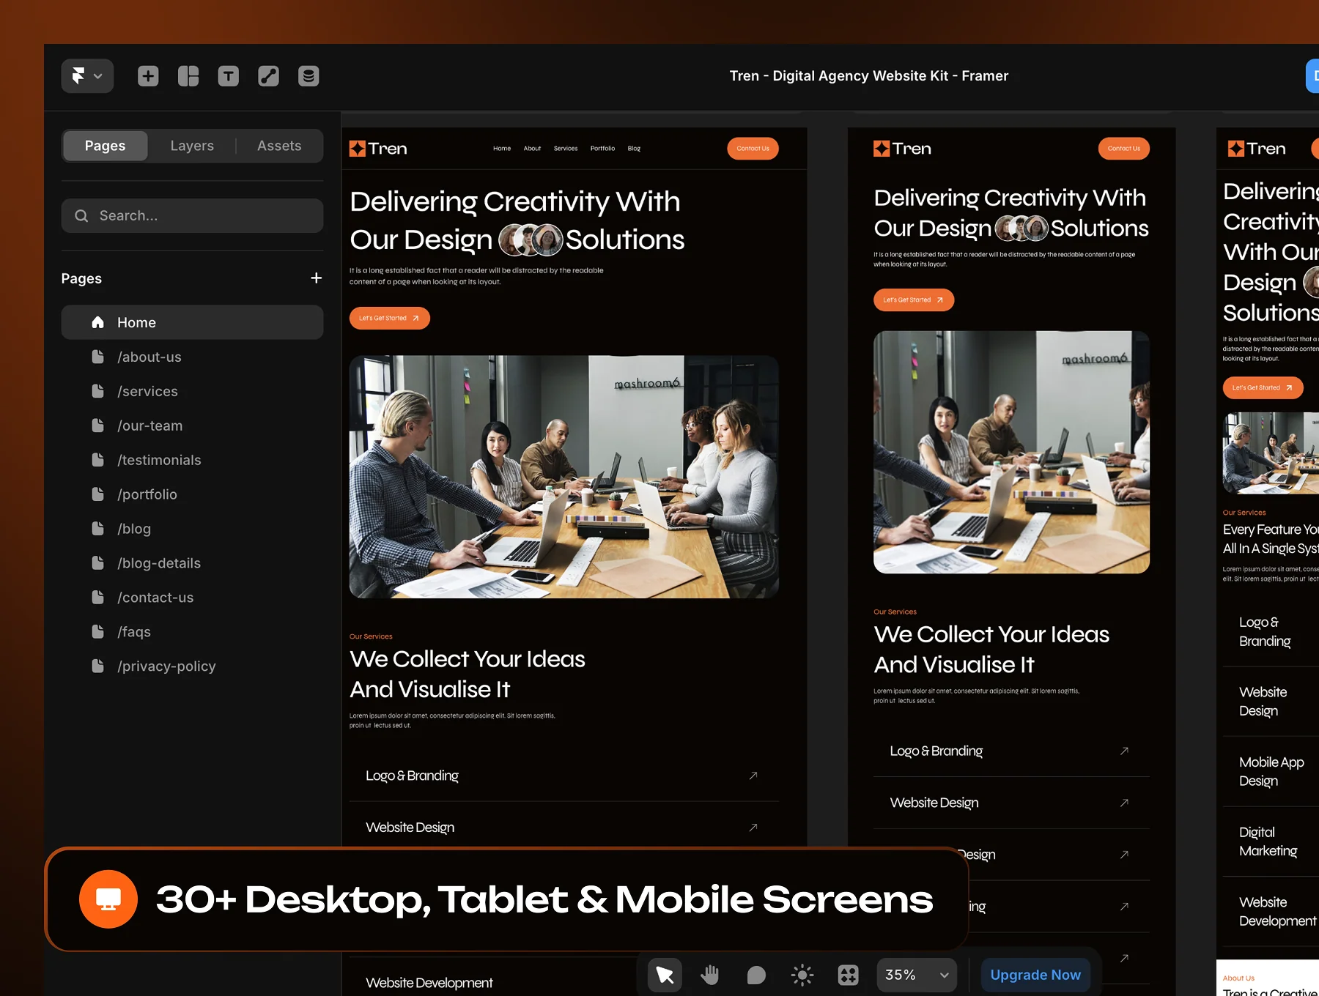This screenshot has height=996, width=1319.
Task: Switch to the Layers tab
Action: 192,146
